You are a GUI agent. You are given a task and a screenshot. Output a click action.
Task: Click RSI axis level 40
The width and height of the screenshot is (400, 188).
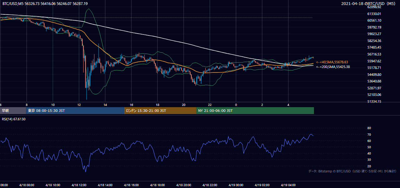point(369,153)
